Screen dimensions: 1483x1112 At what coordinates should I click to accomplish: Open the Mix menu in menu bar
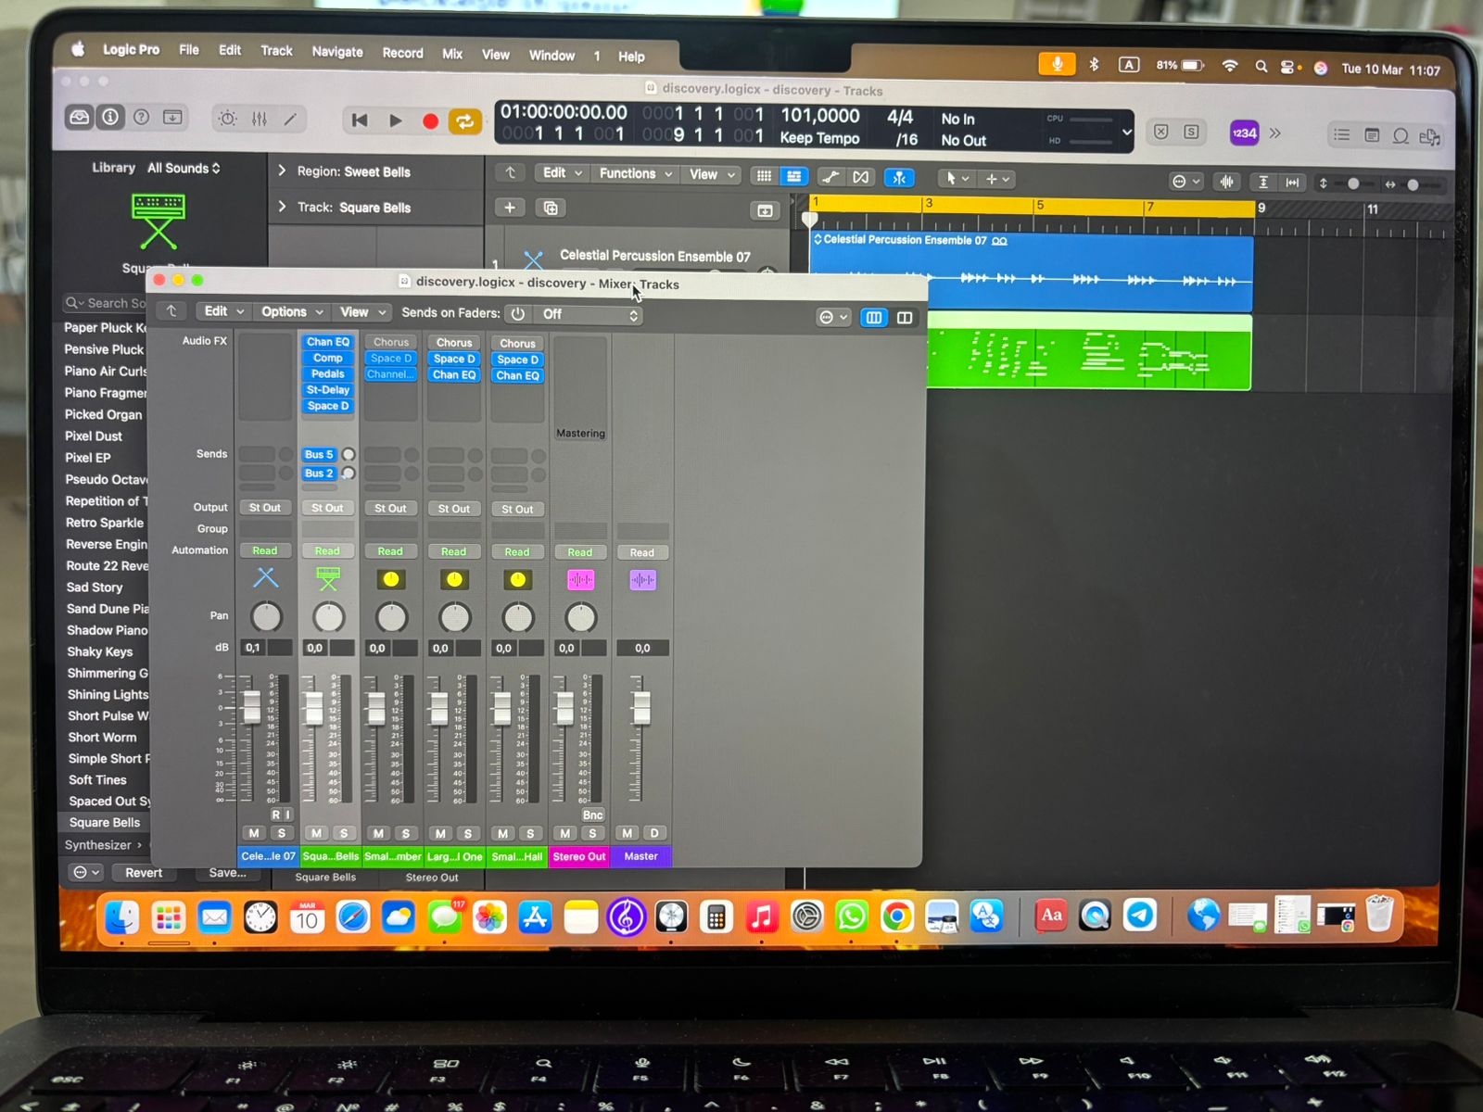coord(452,54)
